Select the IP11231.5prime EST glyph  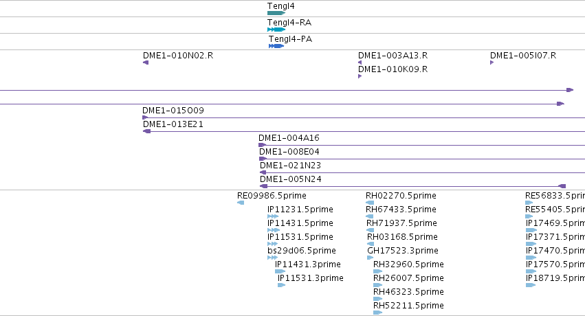pos(273,216)
